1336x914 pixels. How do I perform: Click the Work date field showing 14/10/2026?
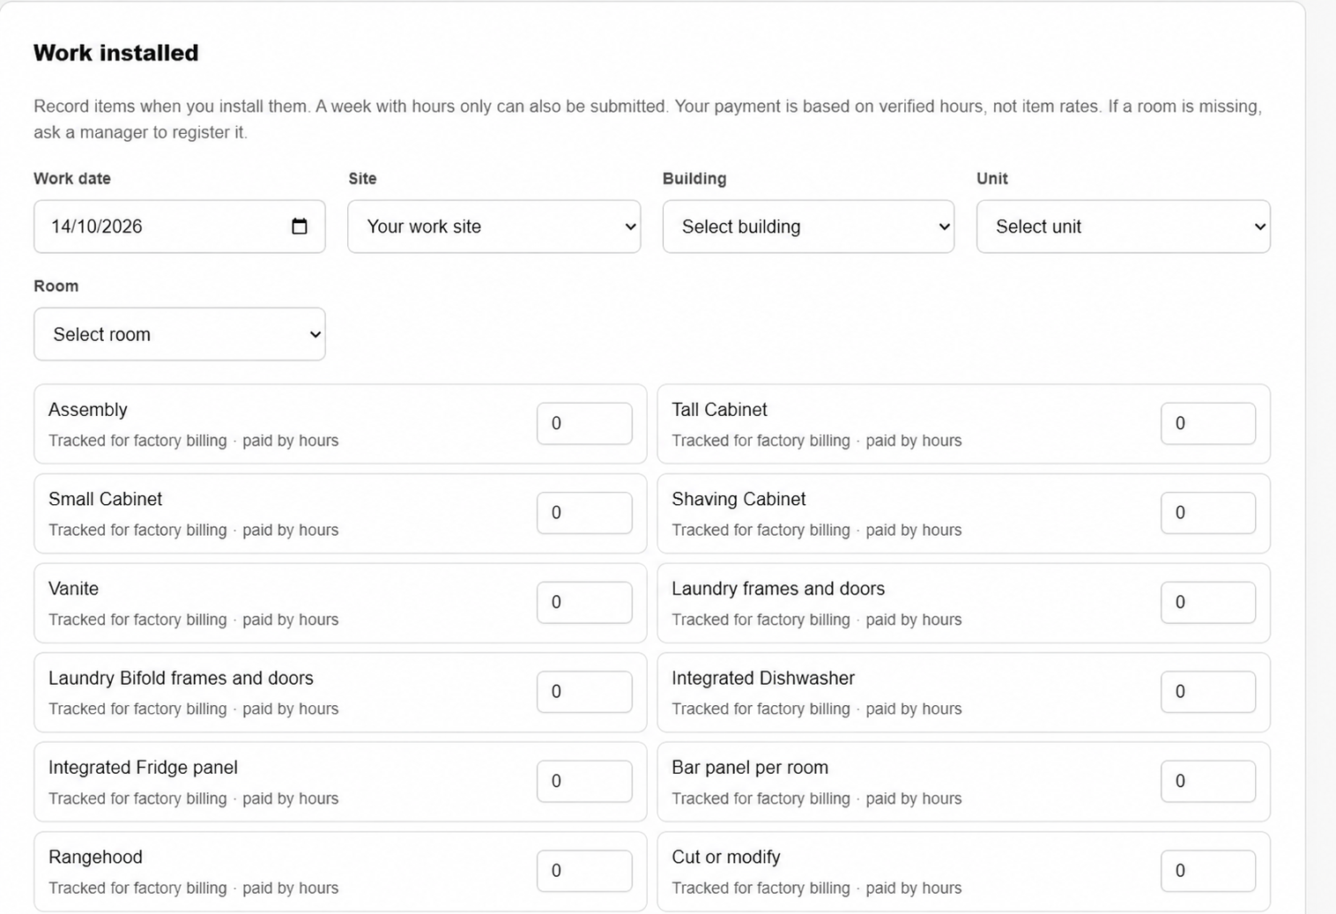click(180, 227)
